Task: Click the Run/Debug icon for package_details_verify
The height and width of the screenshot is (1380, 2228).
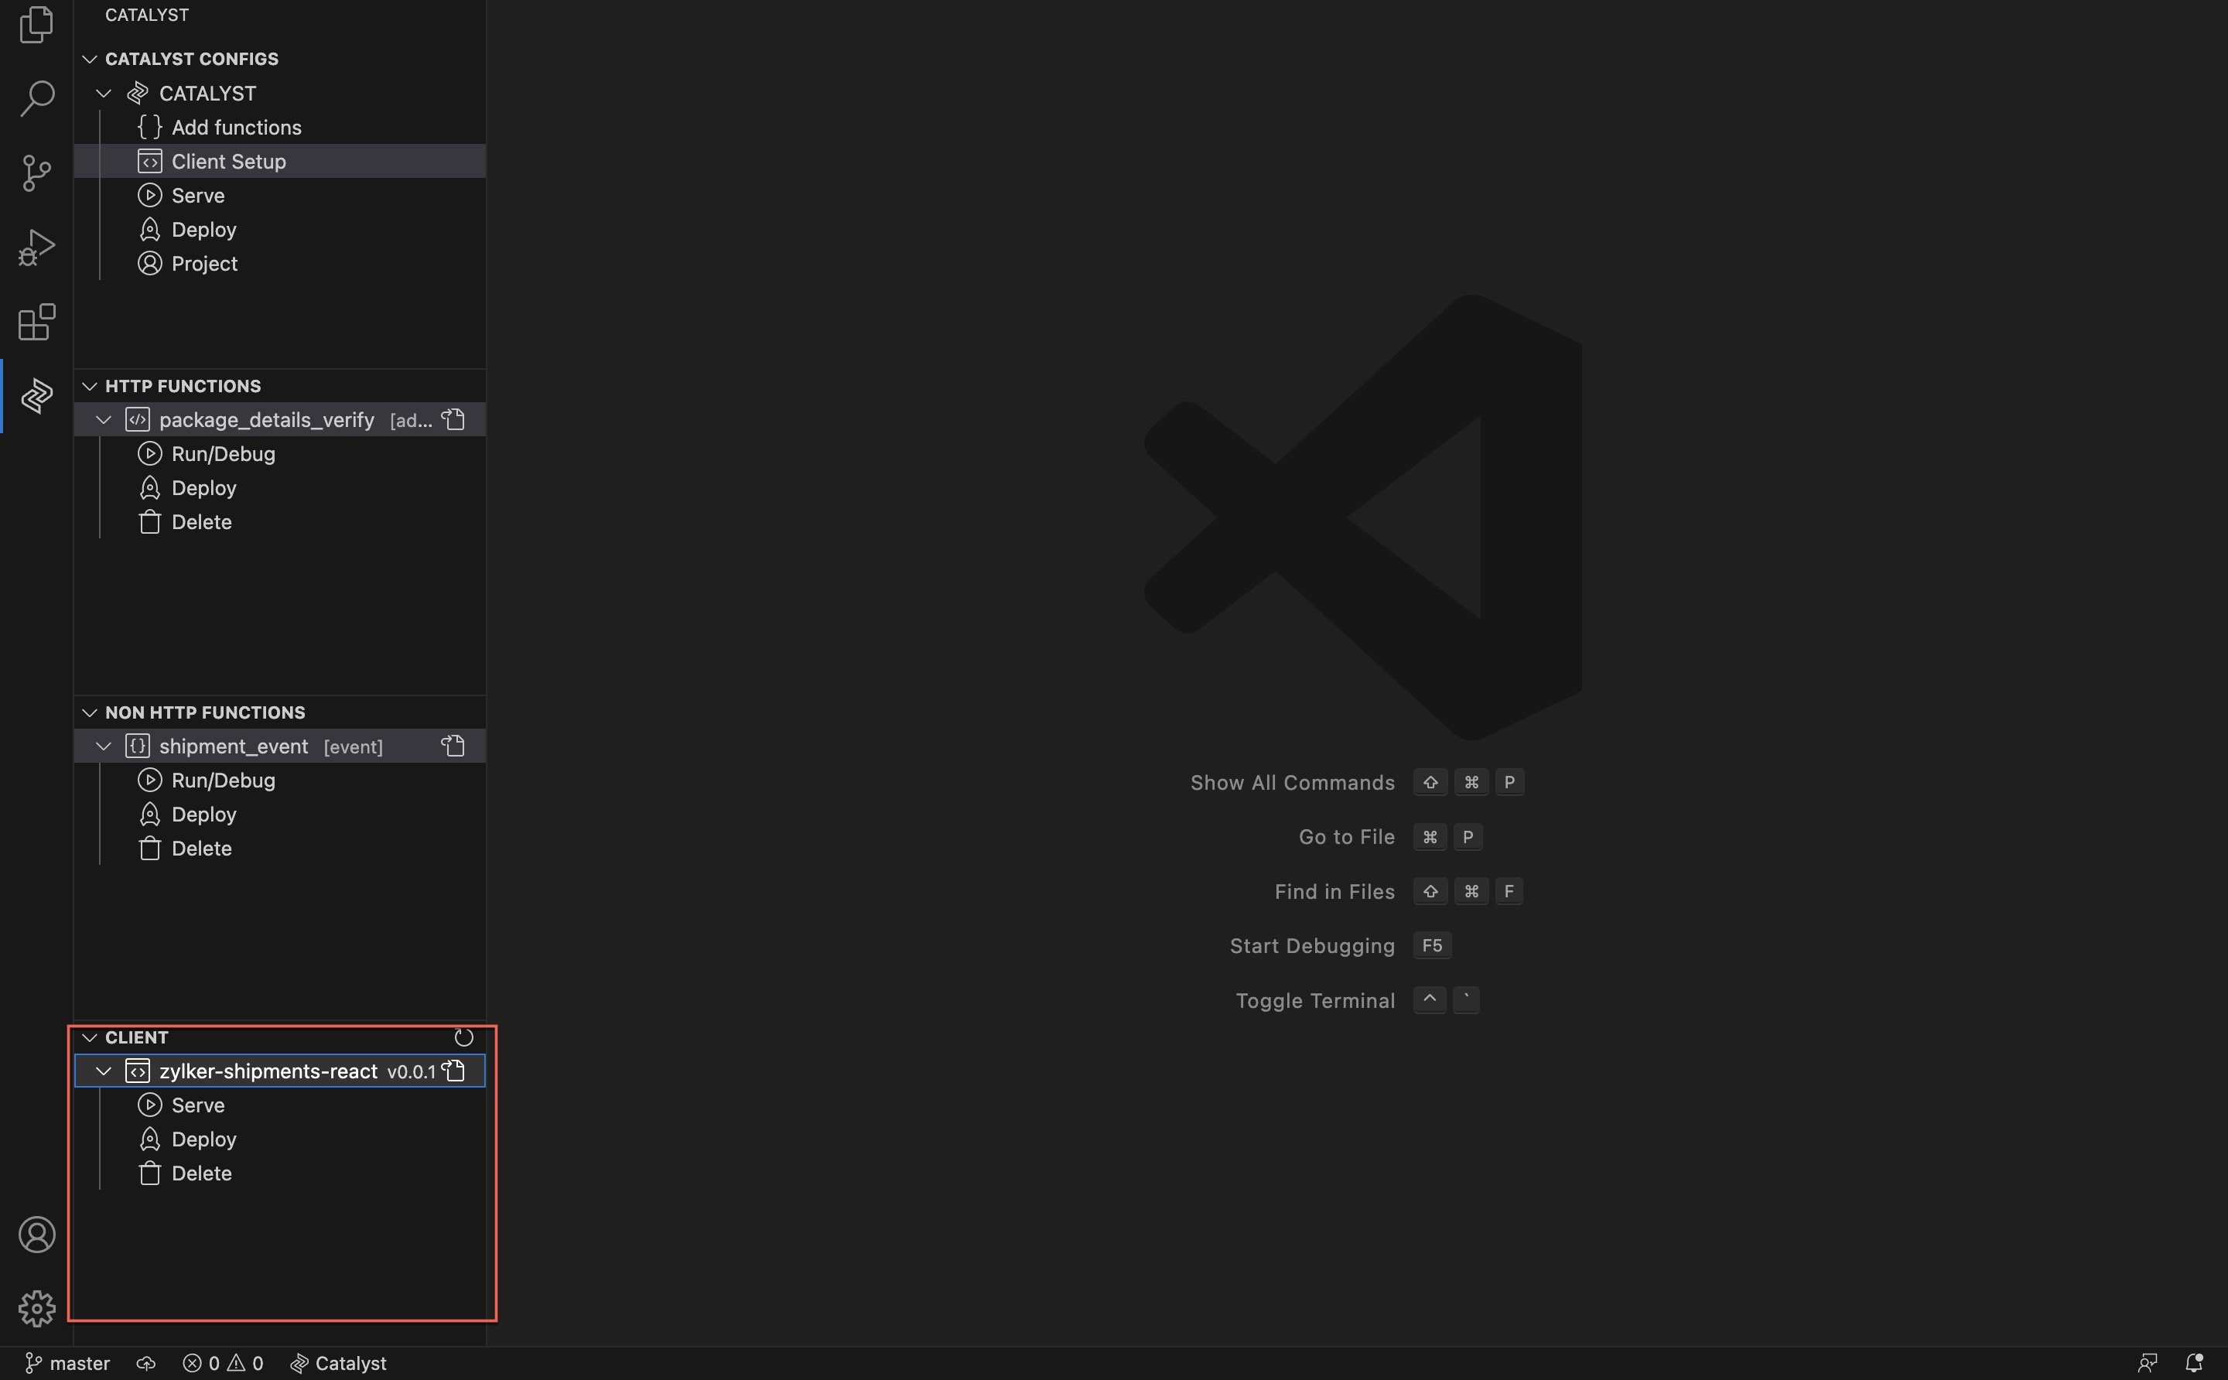Action: click(149, 453)
